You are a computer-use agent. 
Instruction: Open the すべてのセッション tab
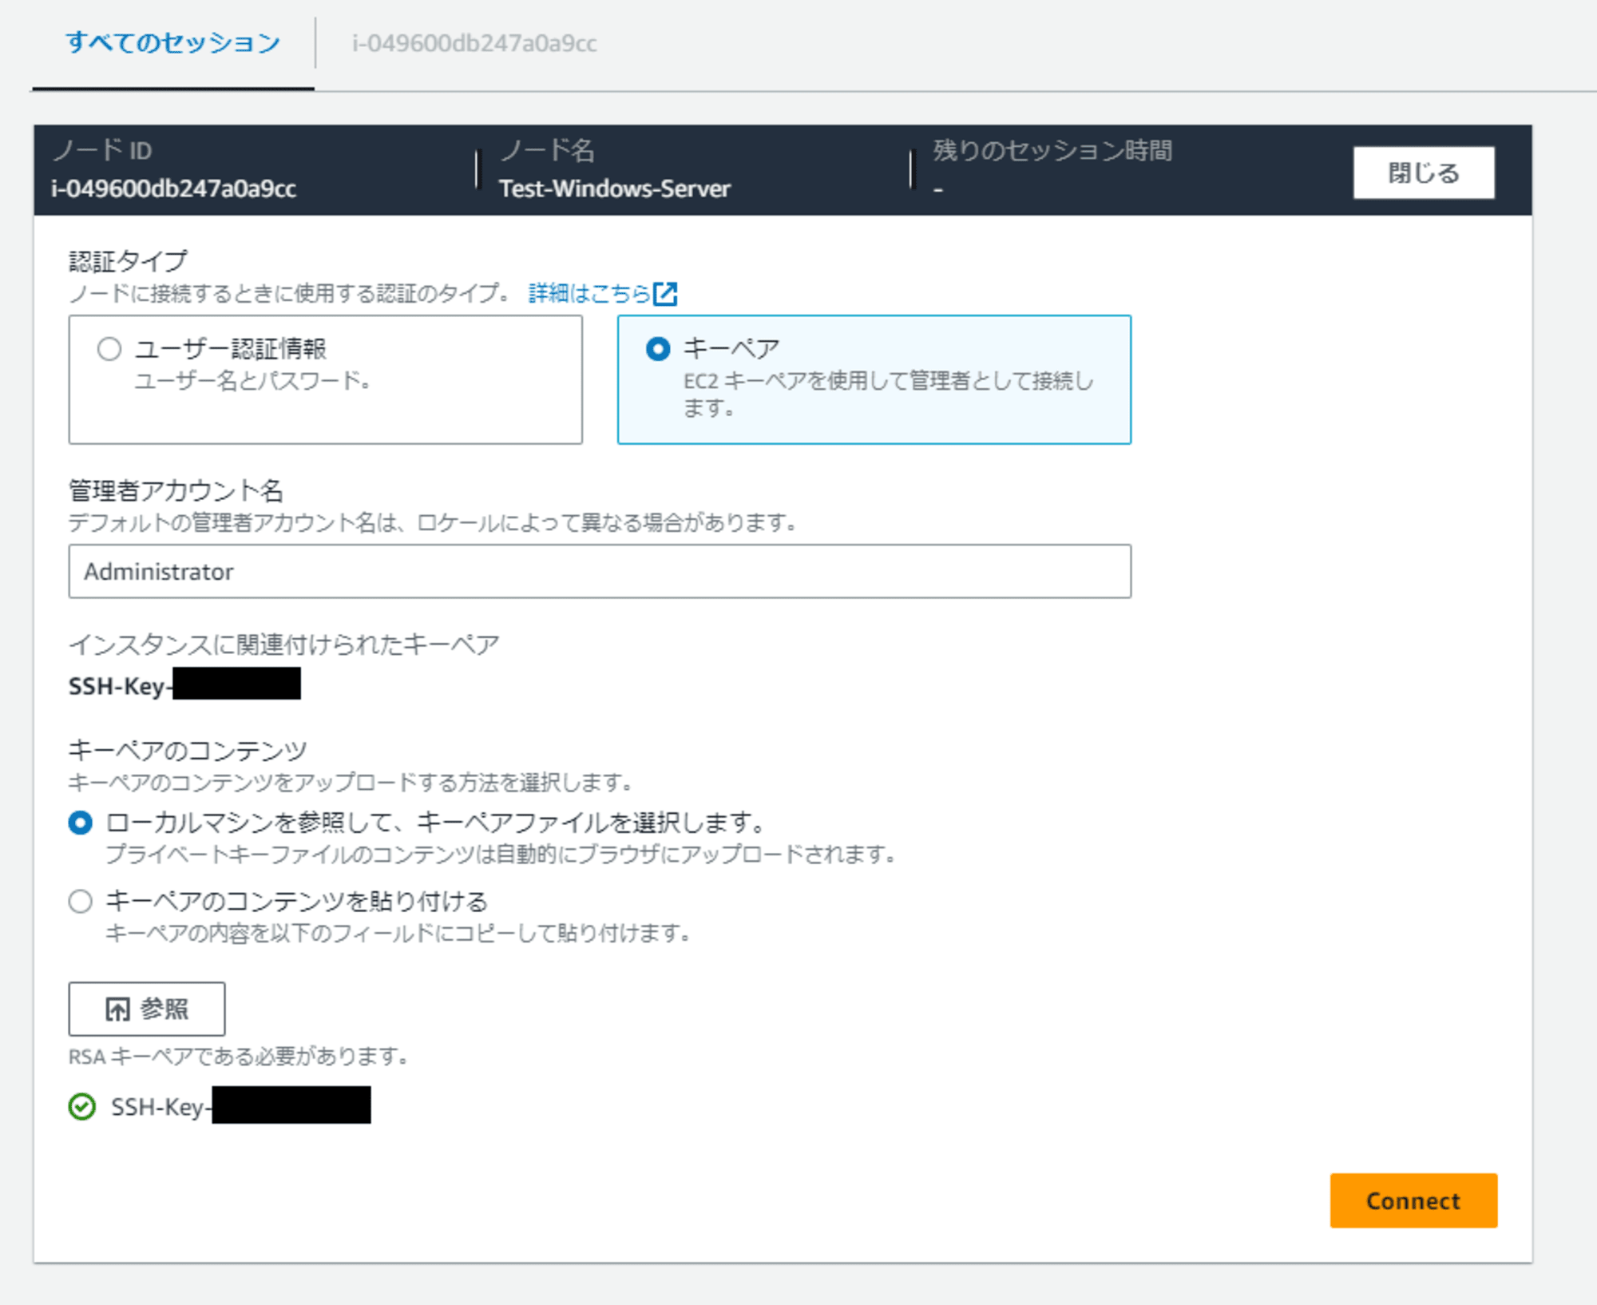tap(173, 43)
